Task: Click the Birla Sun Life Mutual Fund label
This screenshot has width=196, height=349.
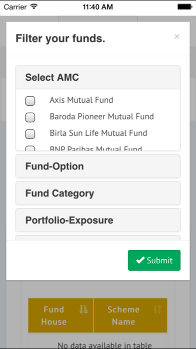Action: coord(98,133)
